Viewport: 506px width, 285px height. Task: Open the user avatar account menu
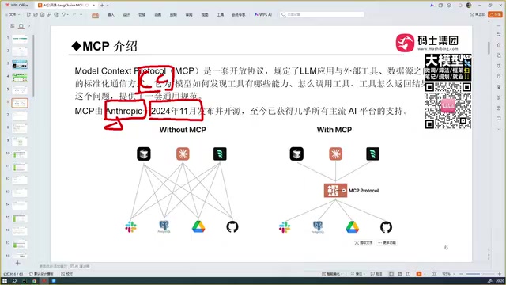[469, 6]
